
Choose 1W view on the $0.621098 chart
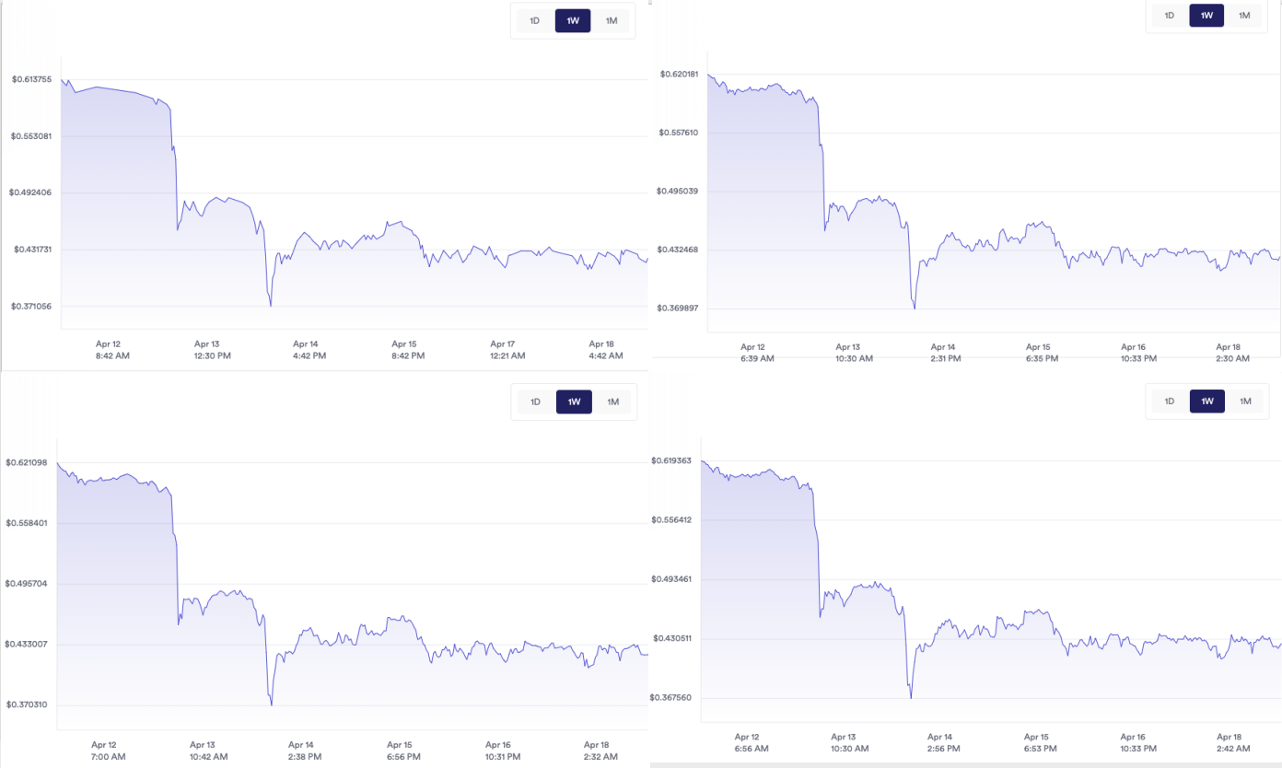click(574, 401)
